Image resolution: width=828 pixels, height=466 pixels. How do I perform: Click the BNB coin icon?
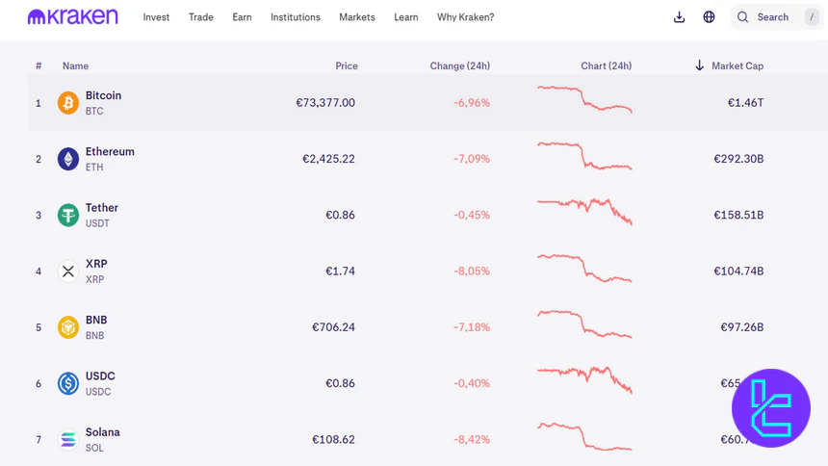(x=68, y=327)
